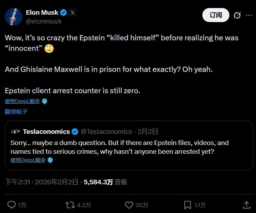This screenshot has width=256, height=213.
Task: Click 使用DeepL翻译 inside the quoted post
Action: coord(28,160)
